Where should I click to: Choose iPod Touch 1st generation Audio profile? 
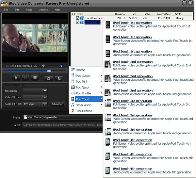click(149, 53)
